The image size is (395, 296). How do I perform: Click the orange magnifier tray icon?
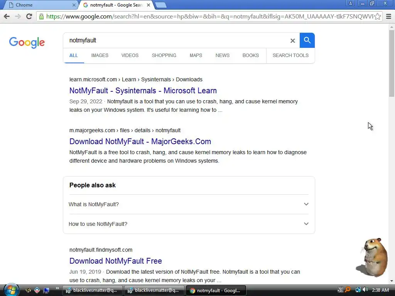point(348,290)
